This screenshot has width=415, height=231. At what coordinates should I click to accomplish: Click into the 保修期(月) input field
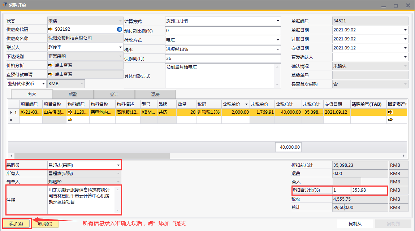[x=222, y=58]
